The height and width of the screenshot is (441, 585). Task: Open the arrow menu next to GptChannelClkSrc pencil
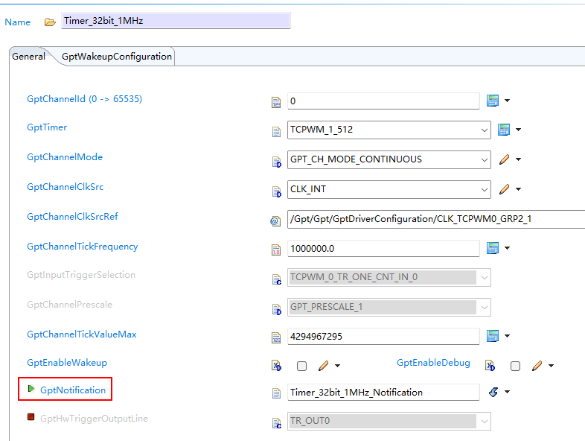tap(518, 189)
